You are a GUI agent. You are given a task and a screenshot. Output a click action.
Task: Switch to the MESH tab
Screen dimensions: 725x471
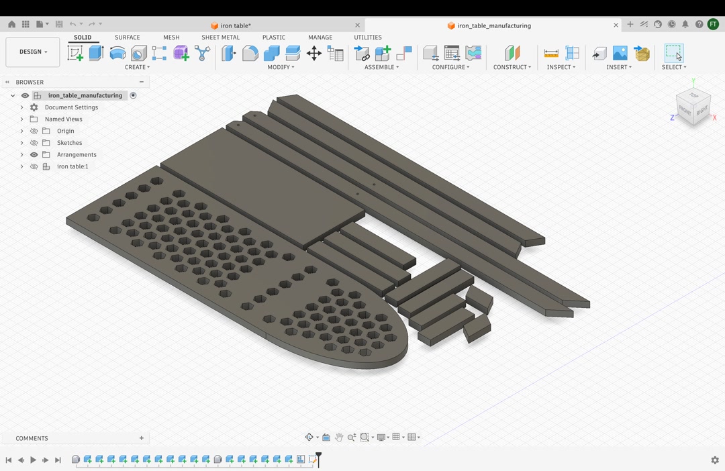[x=171, y=38]
